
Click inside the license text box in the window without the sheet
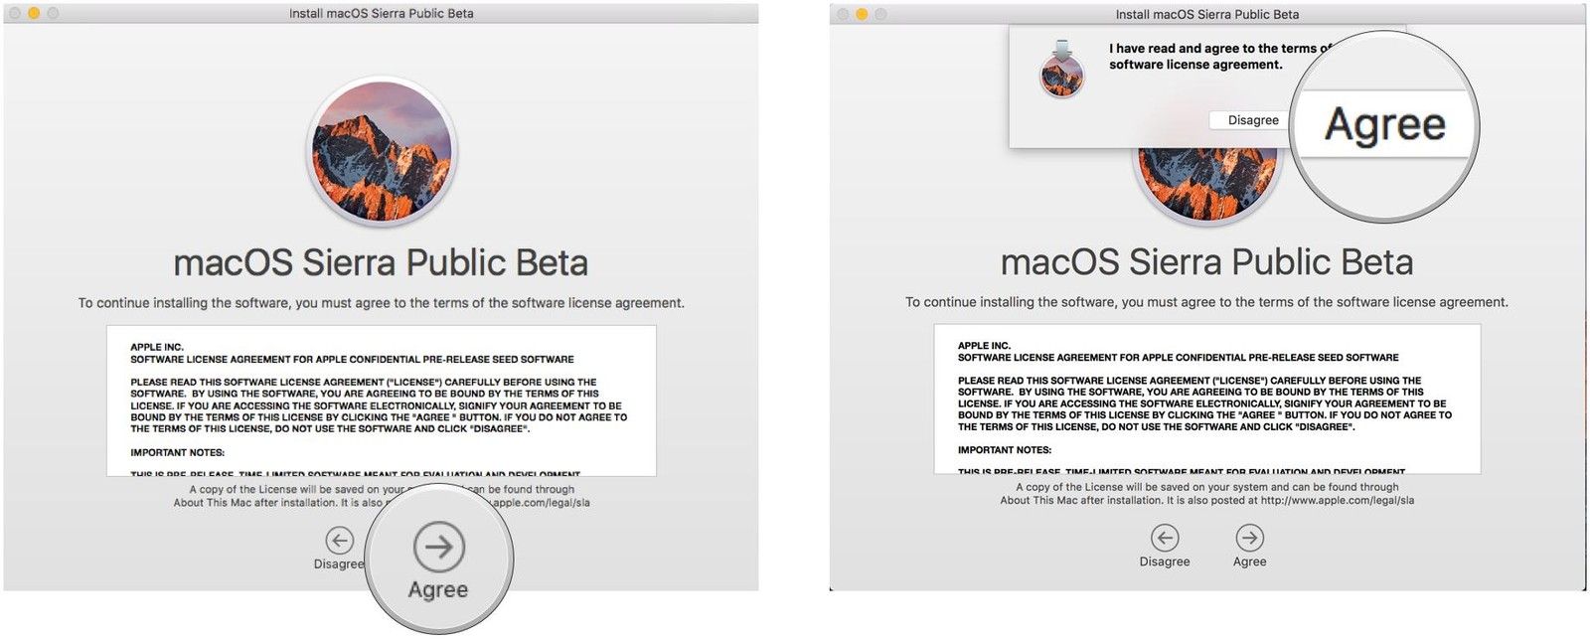click(382, 401)
